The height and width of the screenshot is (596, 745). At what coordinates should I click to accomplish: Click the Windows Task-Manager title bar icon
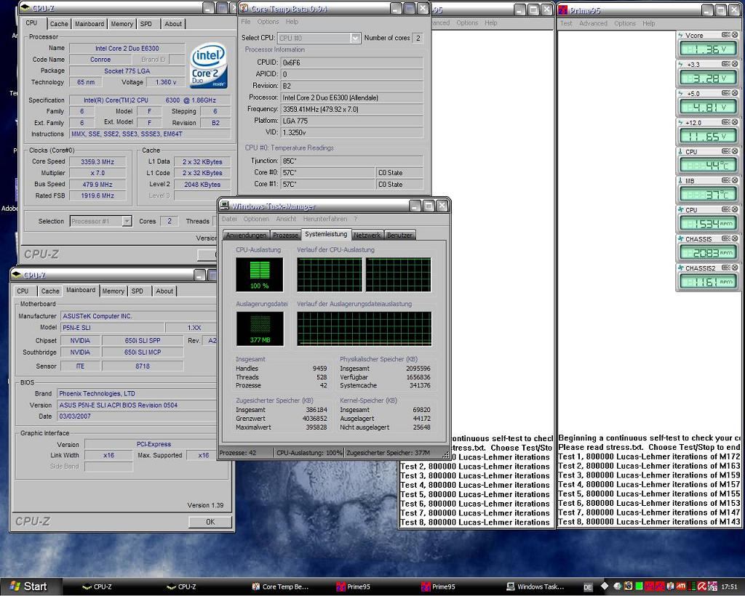coord(224,206)
